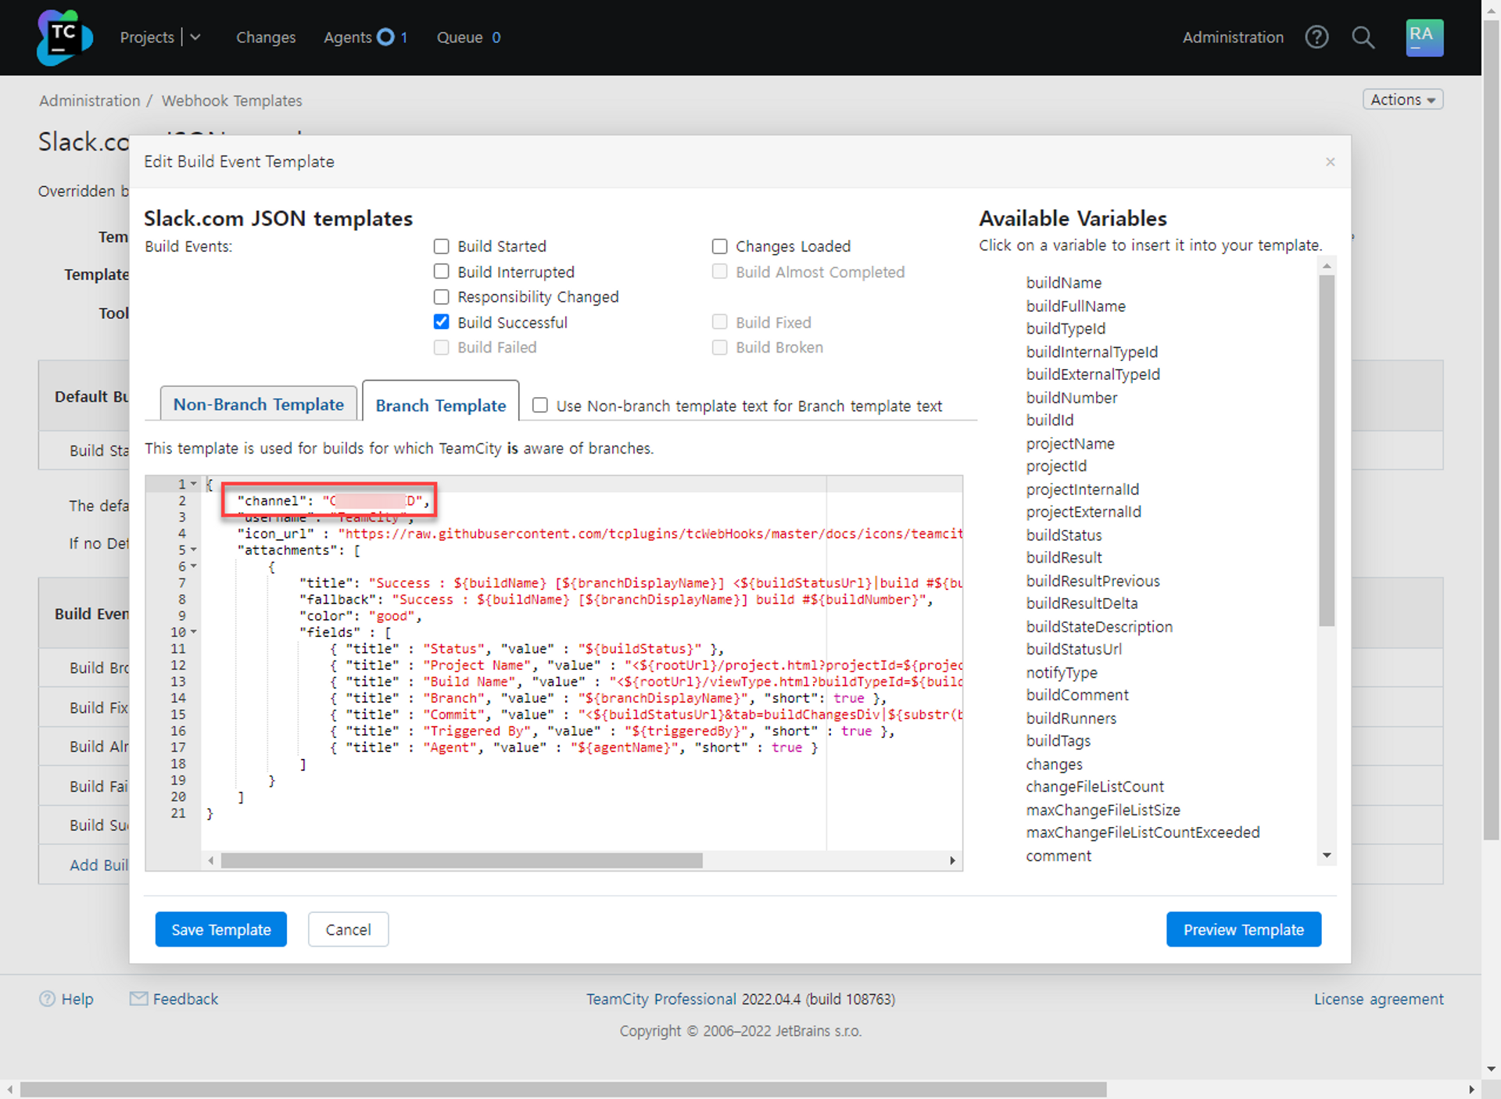Insert buildFullName variable

point(1076,306)
